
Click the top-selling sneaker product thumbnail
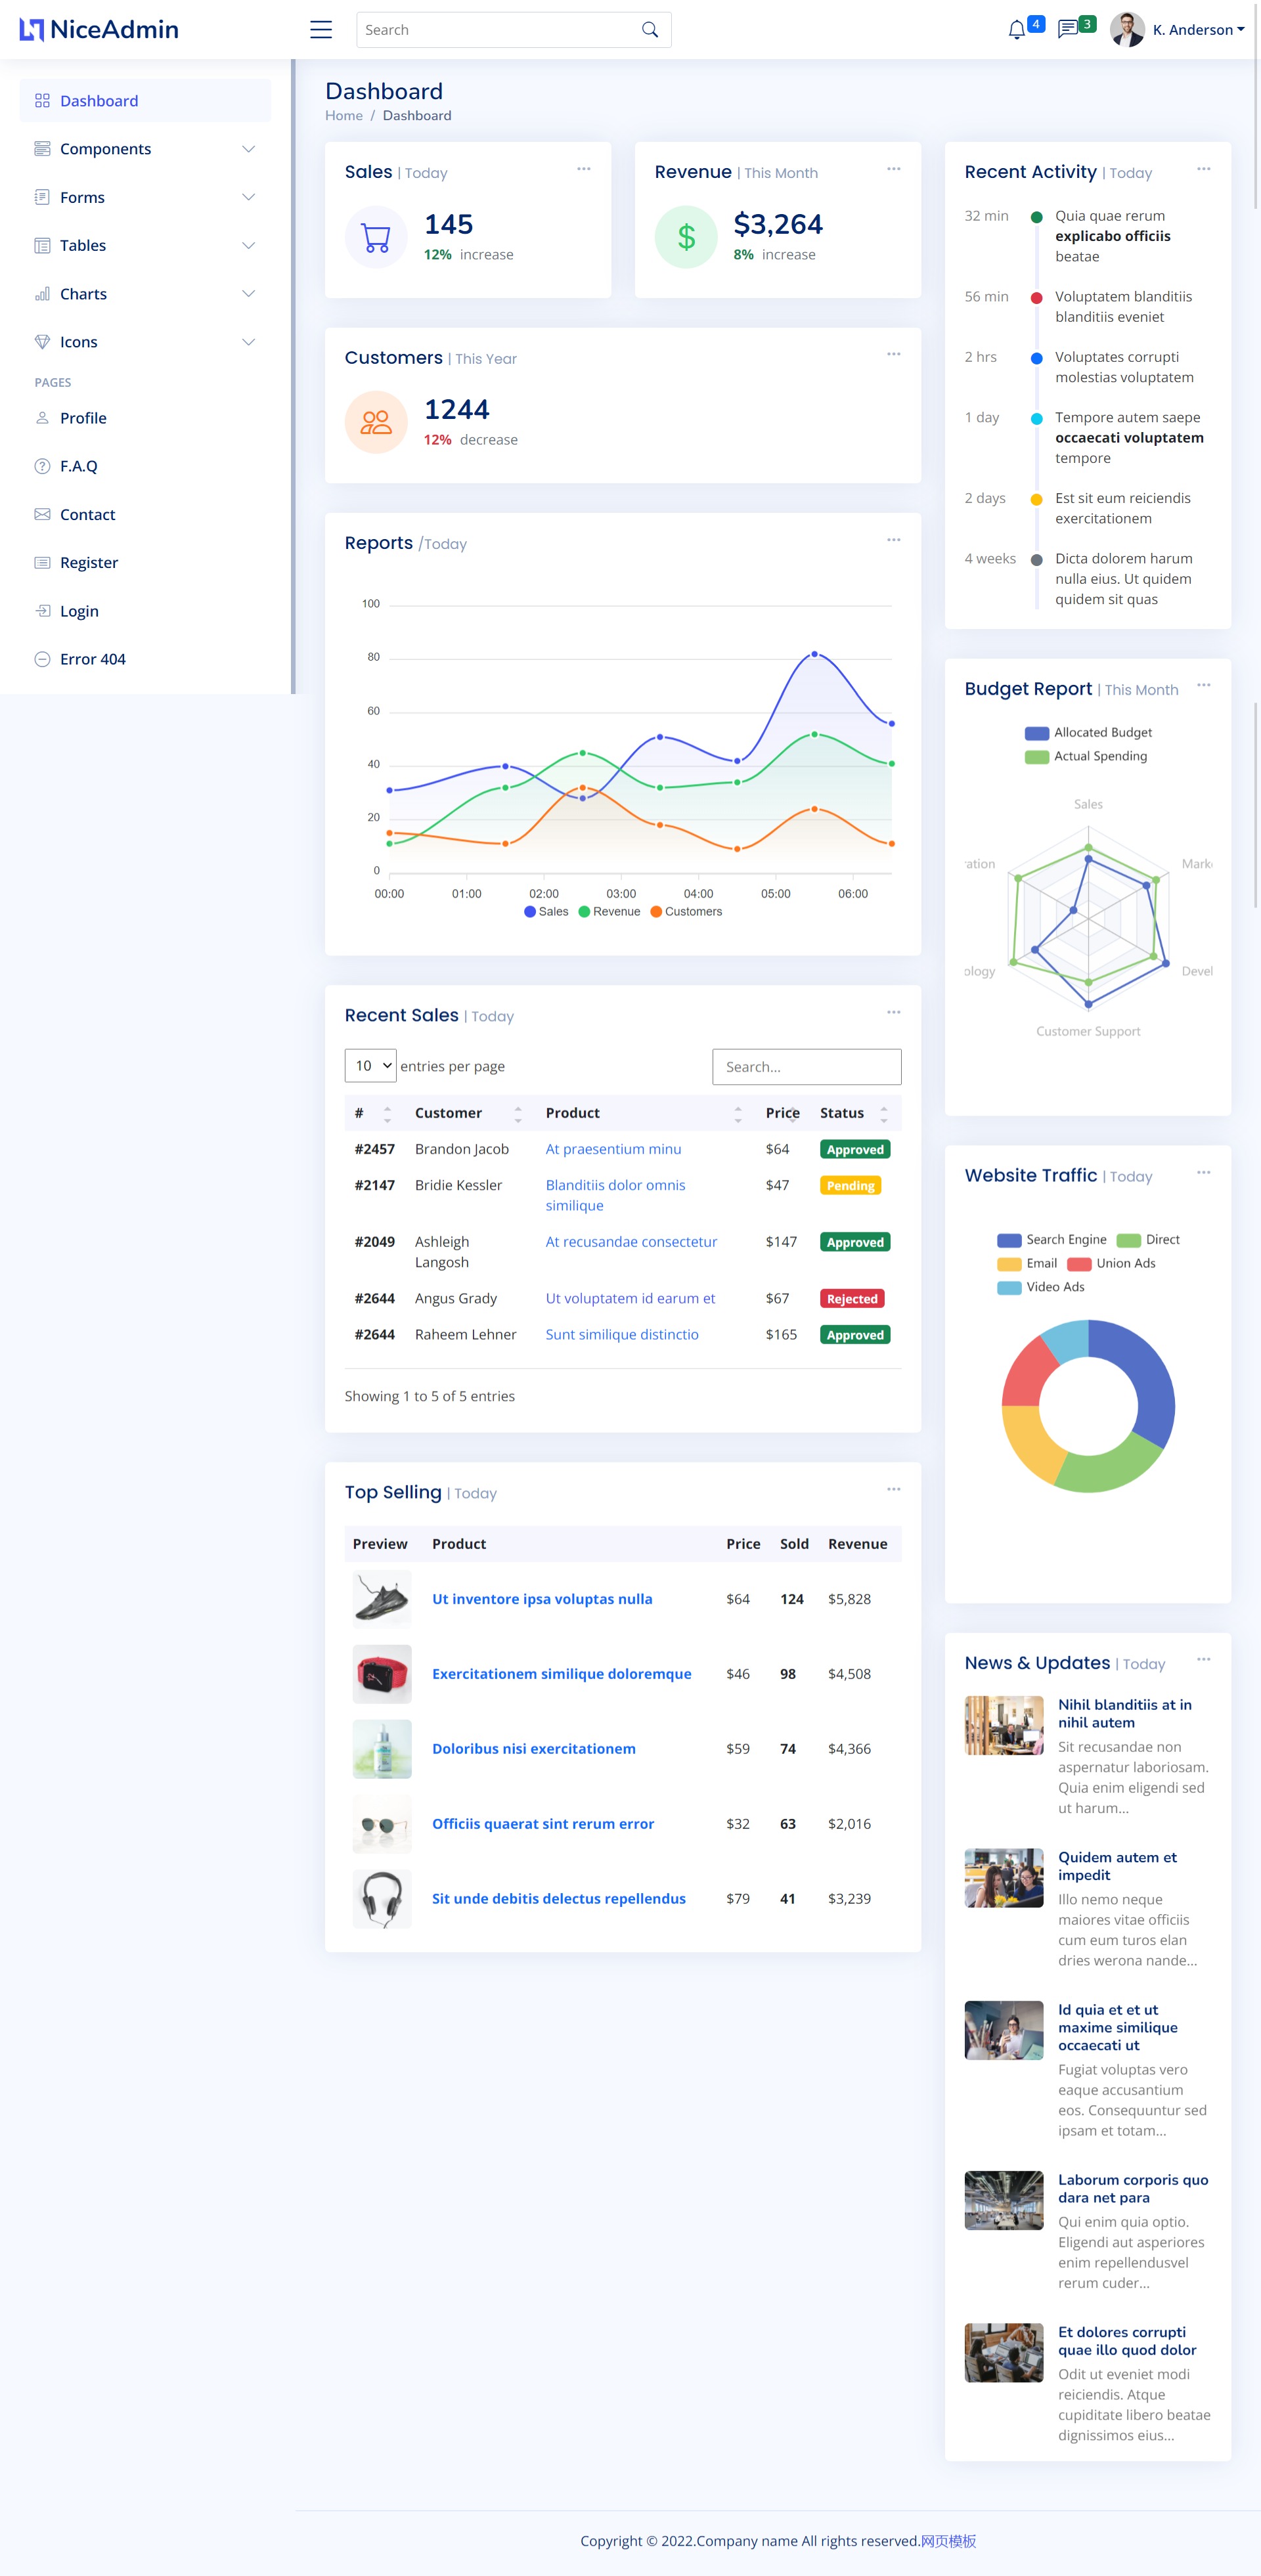click(x=380, y=1598)
